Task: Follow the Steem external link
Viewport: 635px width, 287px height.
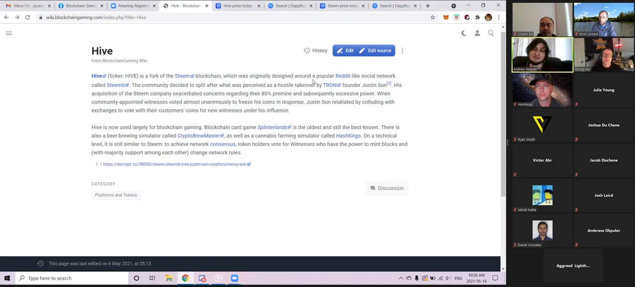Action: tap(184, 76)
